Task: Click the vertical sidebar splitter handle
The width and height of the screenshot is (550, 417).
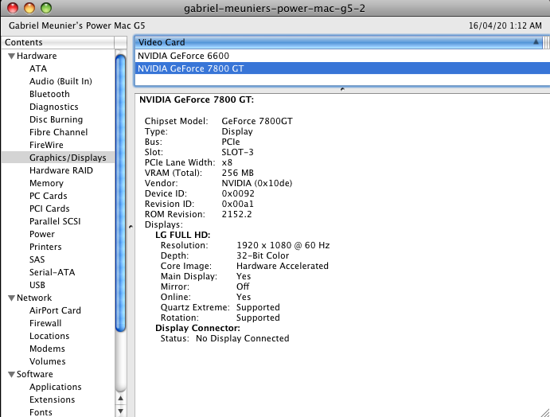Action: pyautogui.click(x=131, y=227)
